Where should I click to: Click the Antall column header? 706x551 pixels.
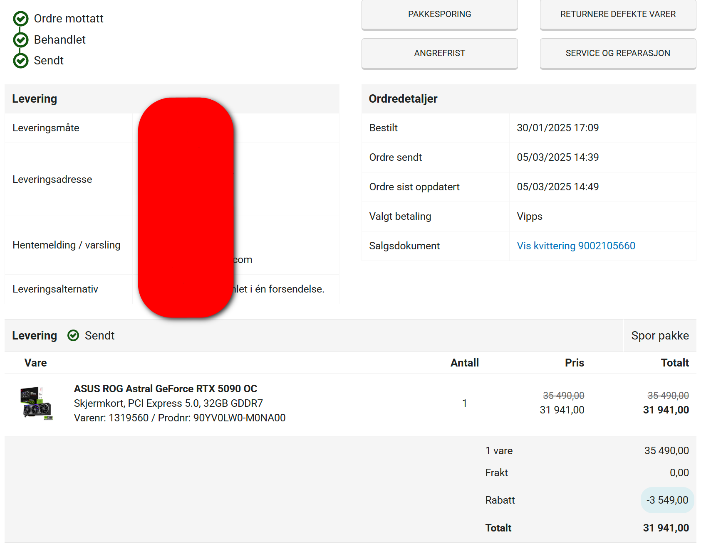point(464,363)
